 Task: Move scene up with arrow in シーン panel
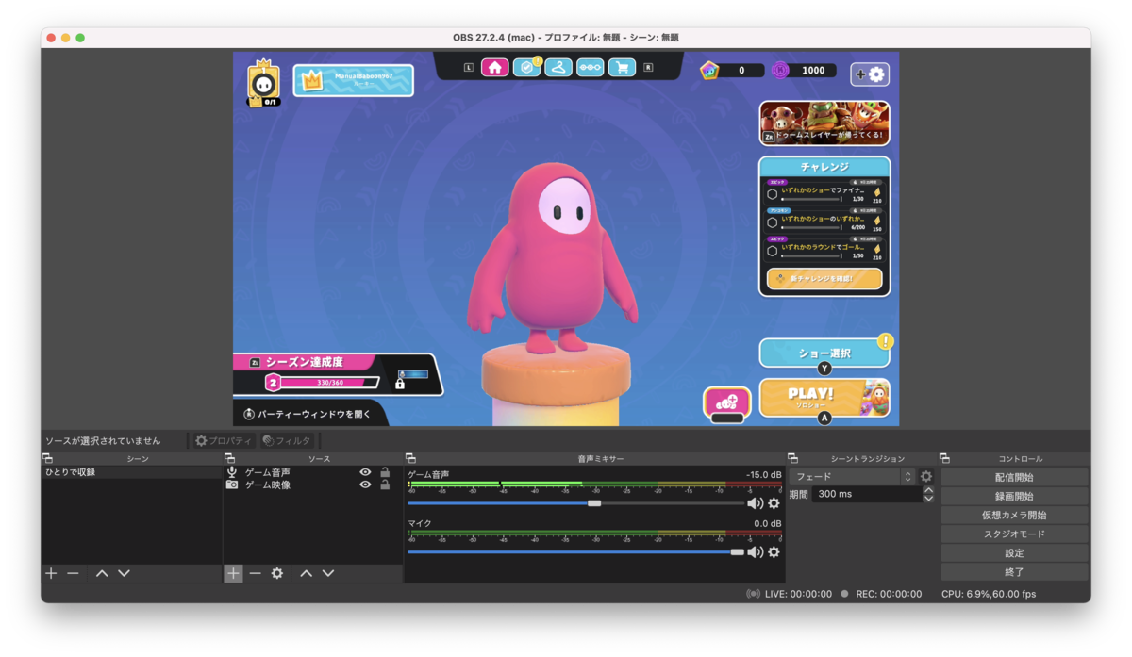pyautogui.click(x=102, y=573)
